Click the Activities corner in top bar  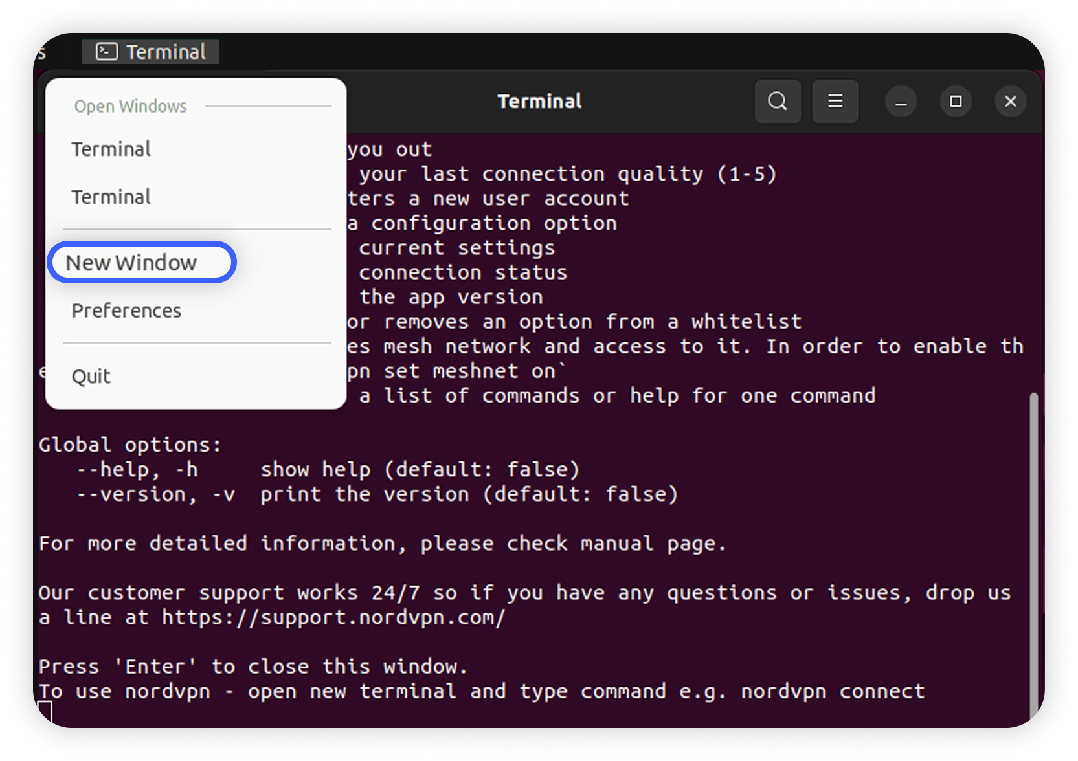tap(42, 53)
